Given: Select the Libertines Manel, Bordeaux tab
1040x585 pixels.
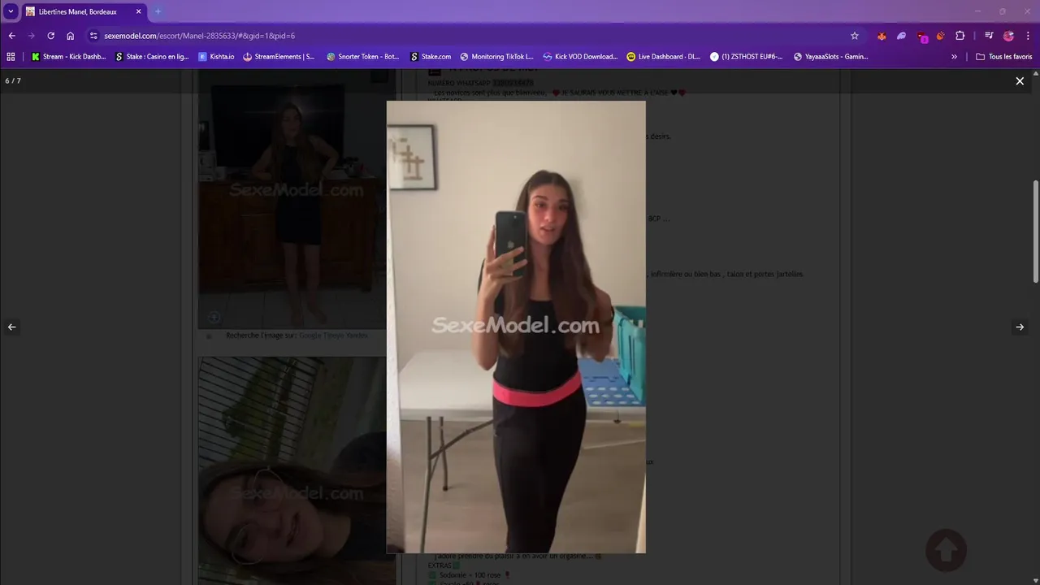Looking at the screenshot, I should click(x=84, y=11).
